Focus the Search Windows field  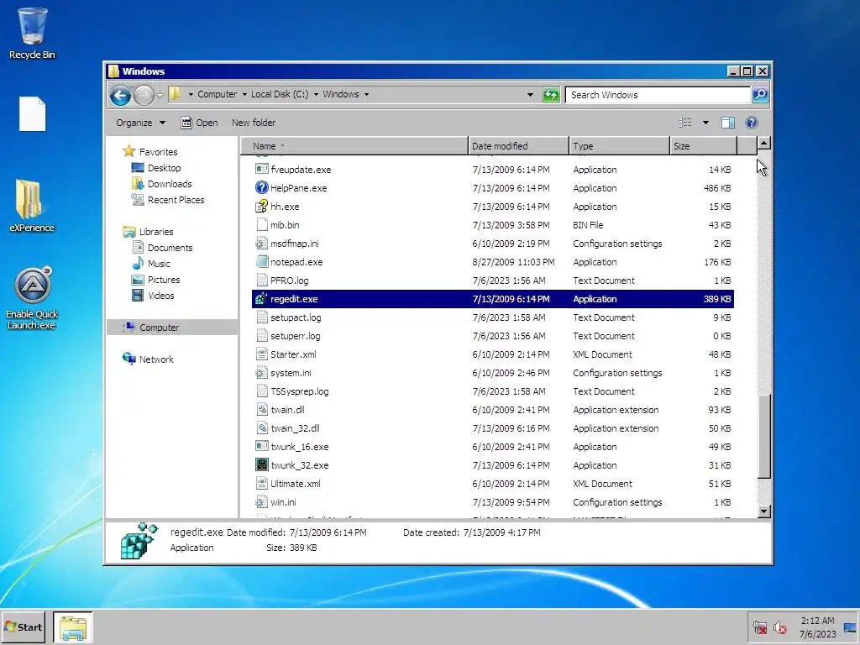tap(657, 95)
